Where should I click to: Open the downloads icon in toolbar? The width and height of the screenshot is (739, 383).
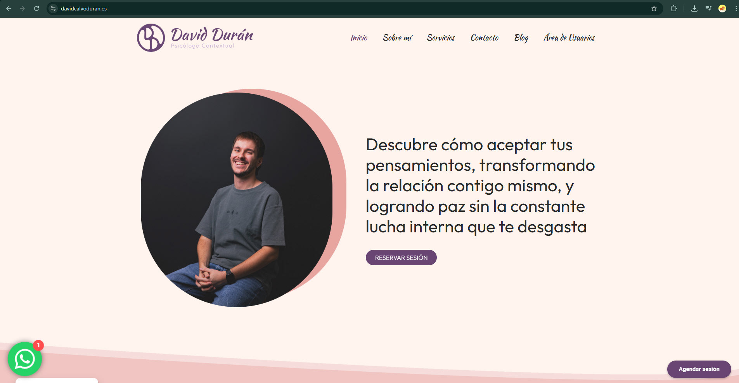coord(694,9)
